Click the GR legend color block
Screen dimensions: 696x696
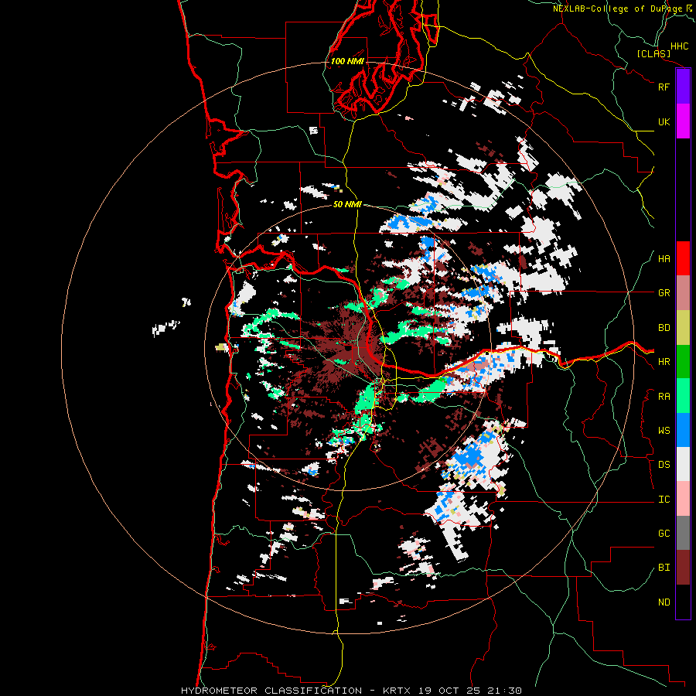click(x=683, y=293)
